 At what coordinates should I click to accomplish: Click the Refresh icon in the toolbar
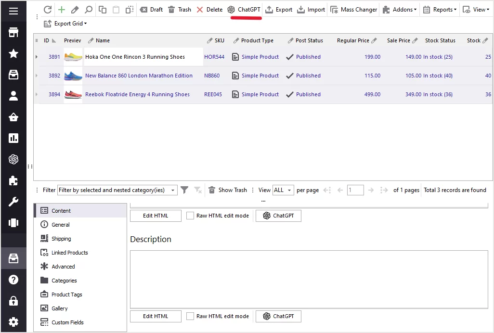click(x=47, y=10)
